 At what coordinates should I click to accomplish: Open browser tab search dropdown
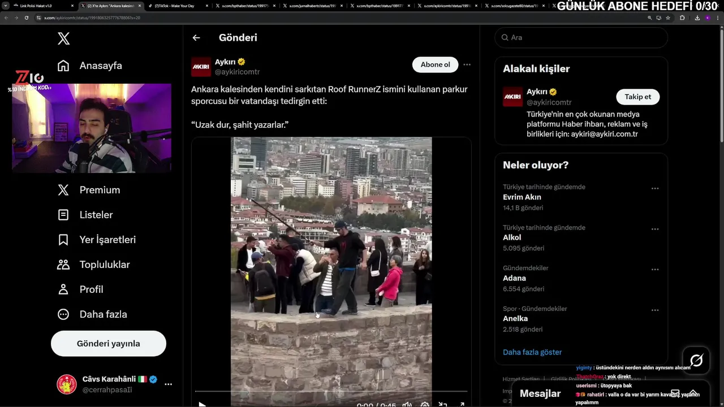tap(6, 6)
